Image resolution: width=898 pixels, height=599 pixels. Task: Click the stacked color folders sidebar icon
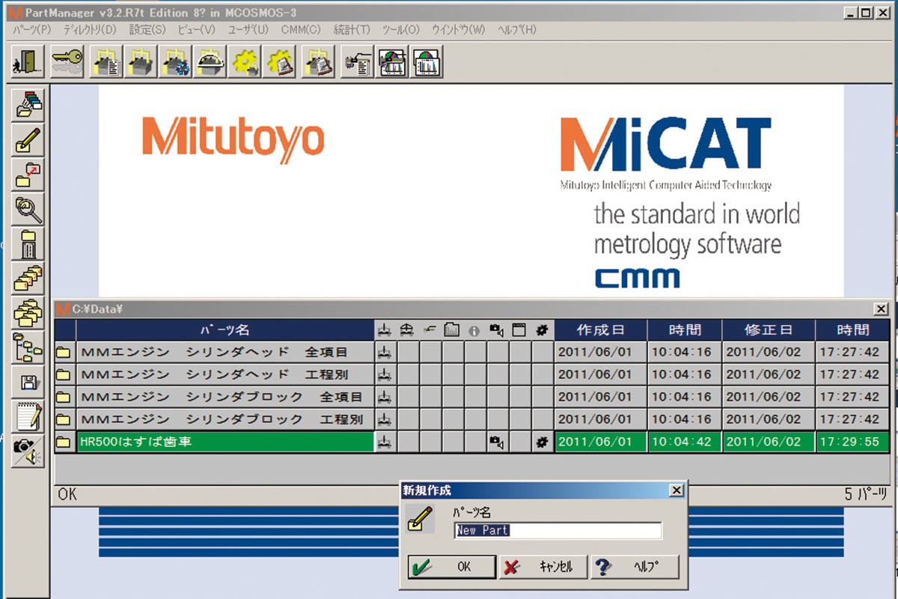pyautogui.click(x=28, y=106)
